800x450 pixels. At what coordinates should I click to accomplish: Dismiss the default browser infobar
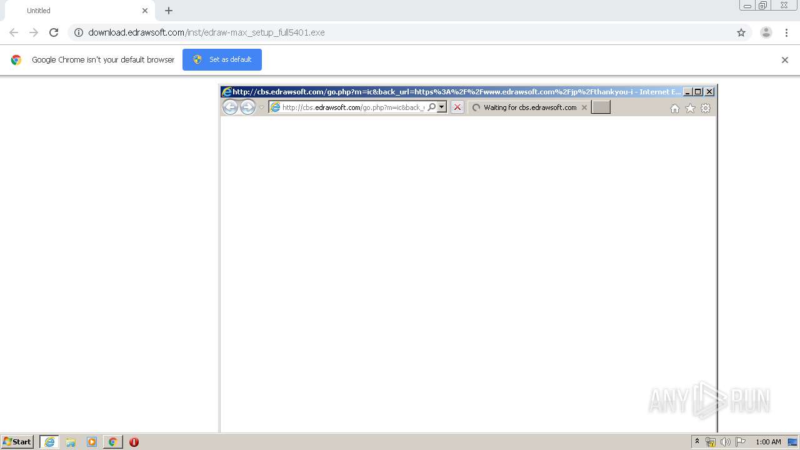tap(785, 60)
